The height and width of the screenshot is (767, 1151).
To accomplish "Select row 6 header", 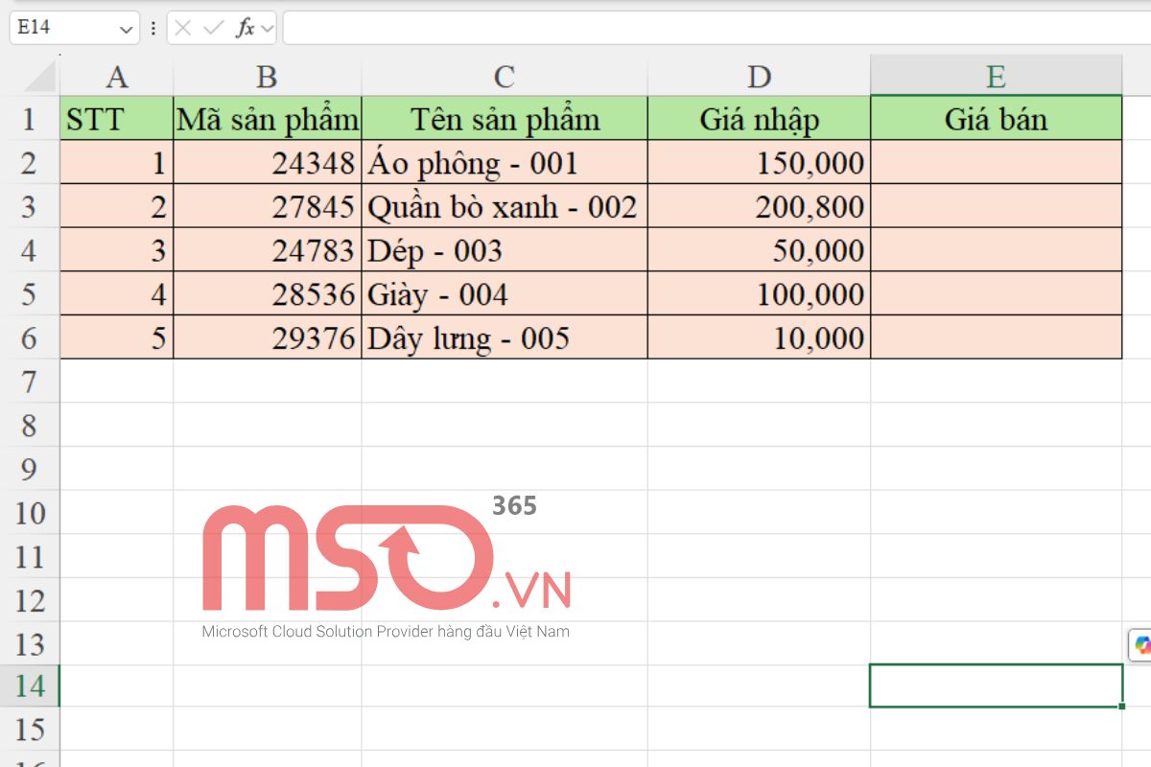I will click(x=30, y=338).
